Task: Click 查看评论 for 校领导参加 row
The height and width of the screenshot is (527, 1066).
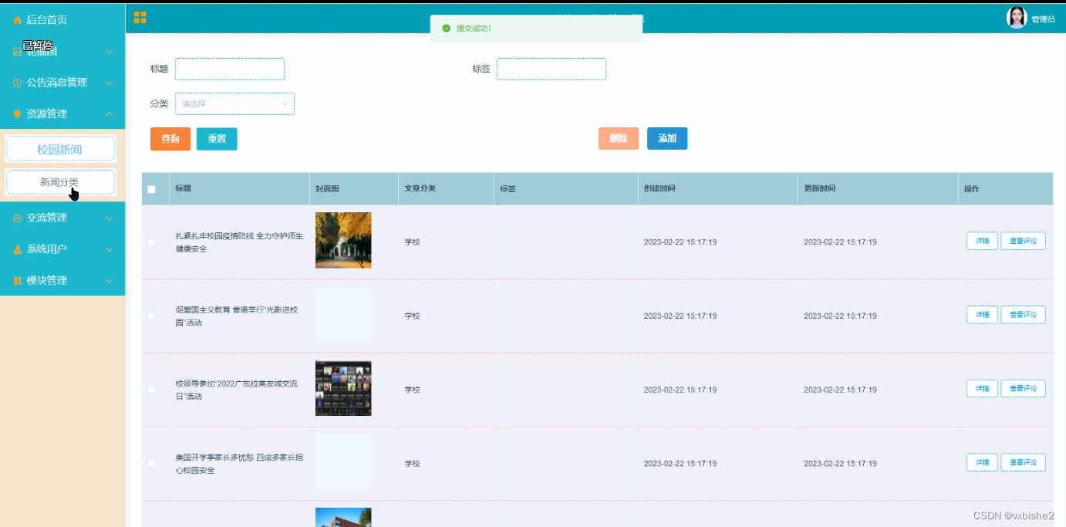Action: click(1024, 389)
